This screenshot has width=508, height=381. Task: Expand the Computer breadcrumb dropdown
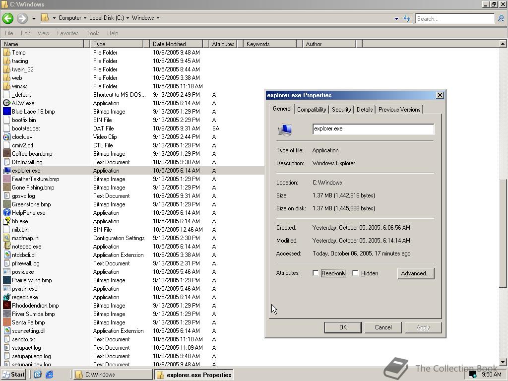point(85,18)
